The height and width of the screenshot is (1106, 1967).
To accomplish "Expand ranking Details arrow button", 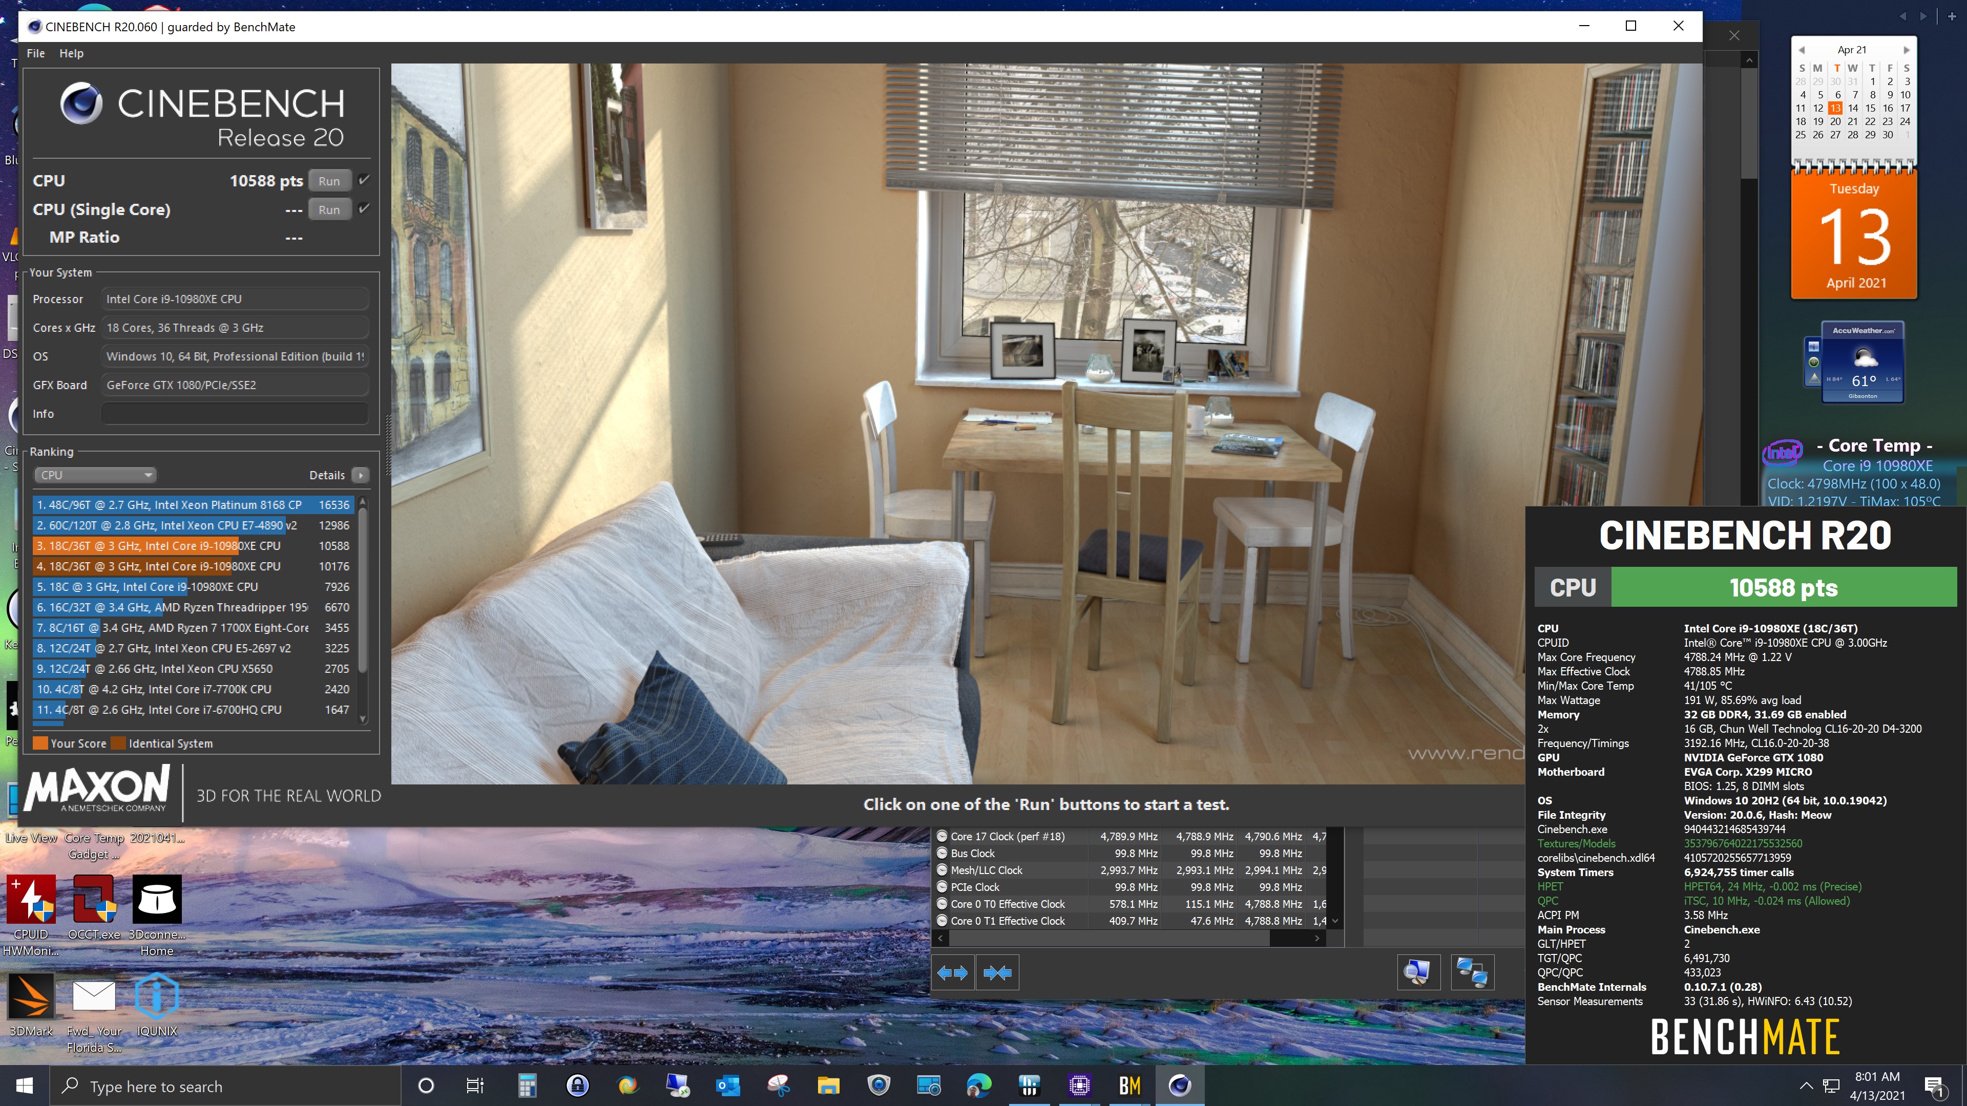I will coord(361,475).
